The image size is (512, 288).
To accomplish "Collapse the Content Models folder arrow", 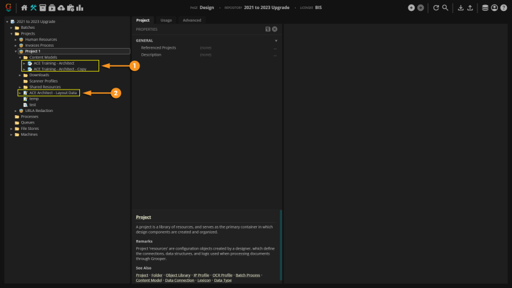I will pyautogui.click(x=20, y=58).
